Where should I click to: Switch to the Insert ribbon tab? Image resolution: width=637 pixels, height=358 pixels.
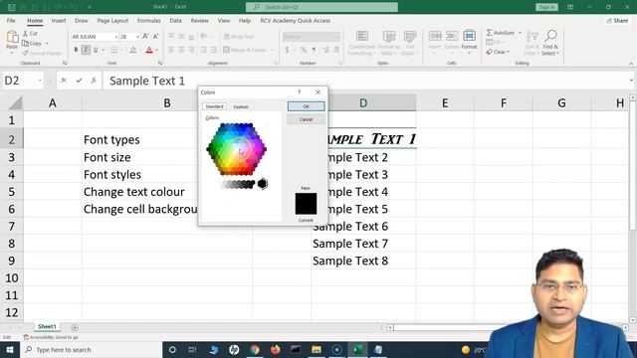coord(59,20)
